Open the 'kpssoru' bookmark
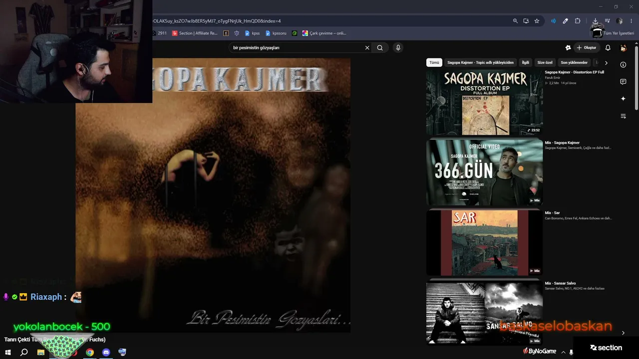 pyautogui.click(x=277, y=33)
